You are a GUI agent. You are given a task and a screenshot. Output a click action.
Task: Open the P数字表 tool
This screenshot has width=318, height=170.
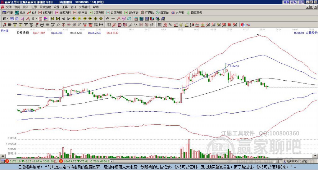pos(80,12)
